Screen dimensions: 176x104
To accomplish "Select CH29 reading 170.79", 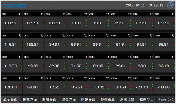I will (x=98, y=87).
